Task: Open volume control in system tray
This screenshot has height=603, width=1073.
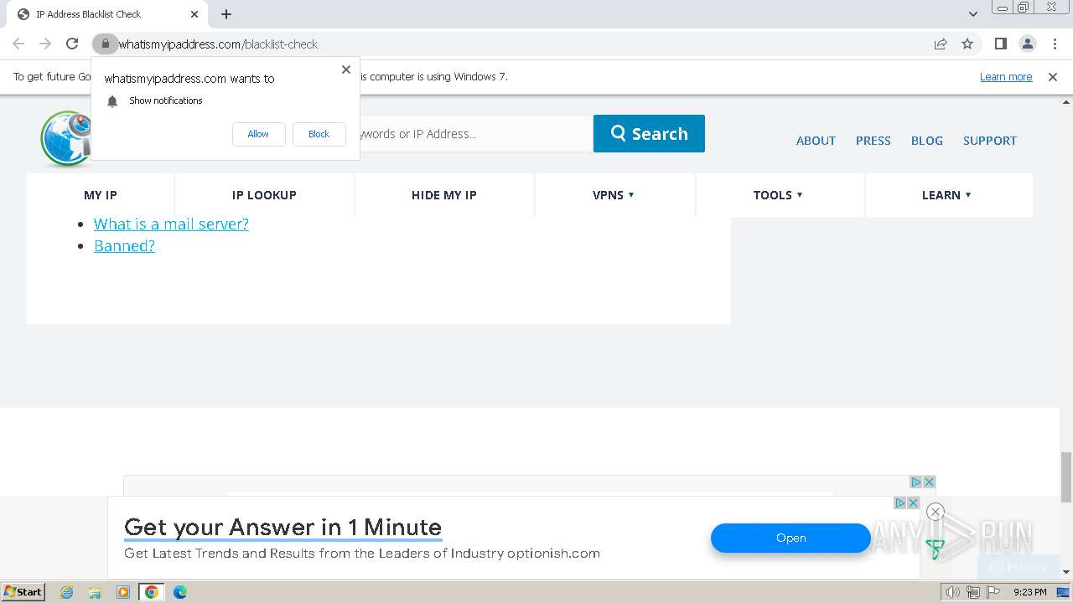Action: click(952, 592)
